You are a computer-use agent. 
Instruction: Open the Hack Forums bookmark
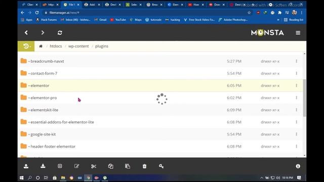pyautogui.click(x=47, y=20)
